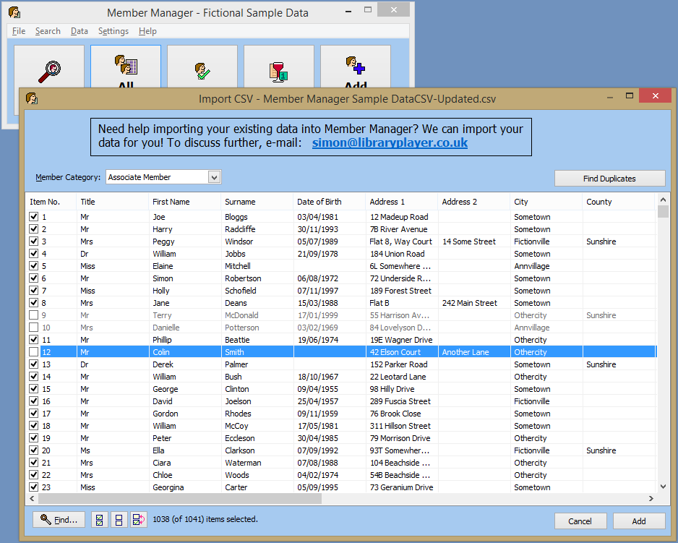Click the horizontal scrollbar left arrow
678x543 pixels.
(32, 498)
